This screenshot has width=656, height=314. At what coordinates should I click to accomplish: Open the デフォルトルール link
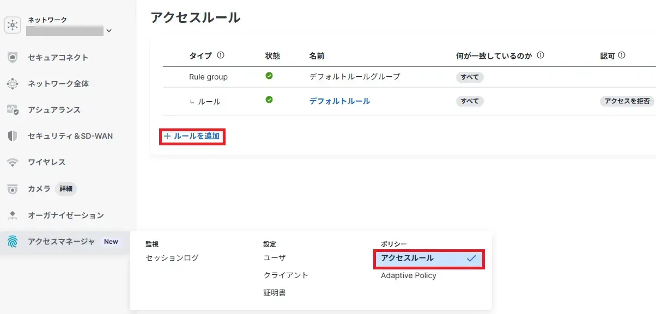coord(339,101)
